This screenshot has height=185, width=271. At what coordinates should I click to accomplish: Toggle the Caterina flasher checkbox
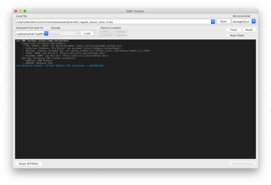(x=114, y=35)
